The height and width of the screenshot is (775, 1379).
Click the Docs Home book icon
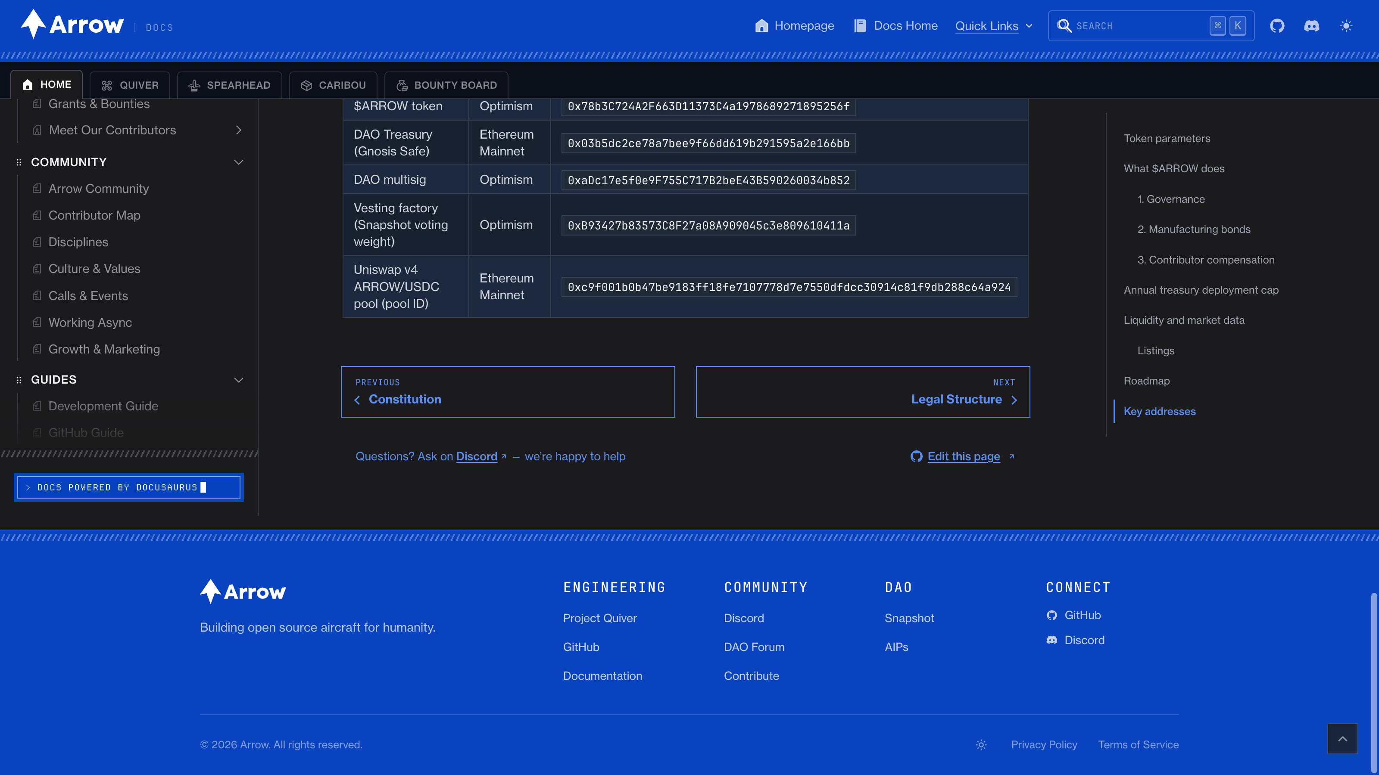click(x=860, y=26)
